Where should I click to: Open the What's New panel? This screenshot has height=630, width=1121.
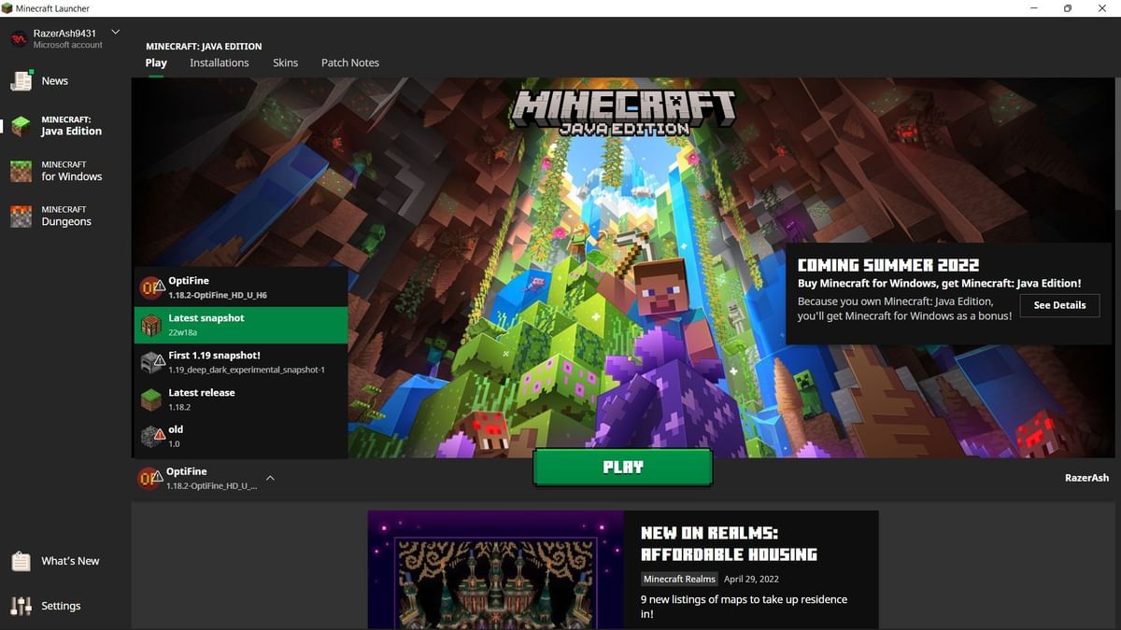coord(59,560)
